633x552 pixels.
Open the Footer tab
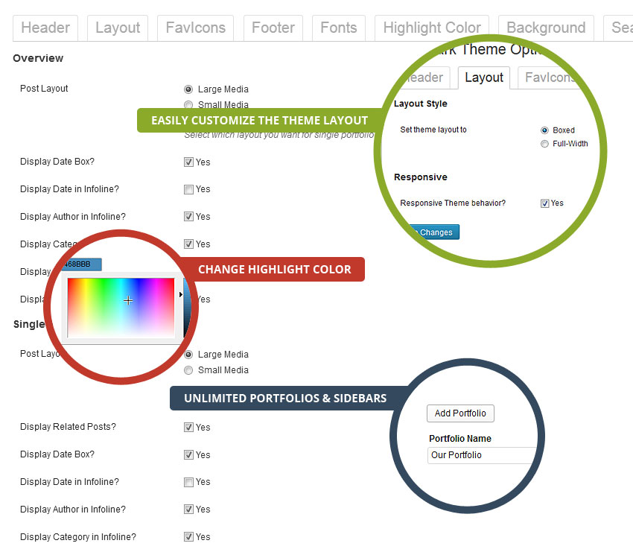273,28
